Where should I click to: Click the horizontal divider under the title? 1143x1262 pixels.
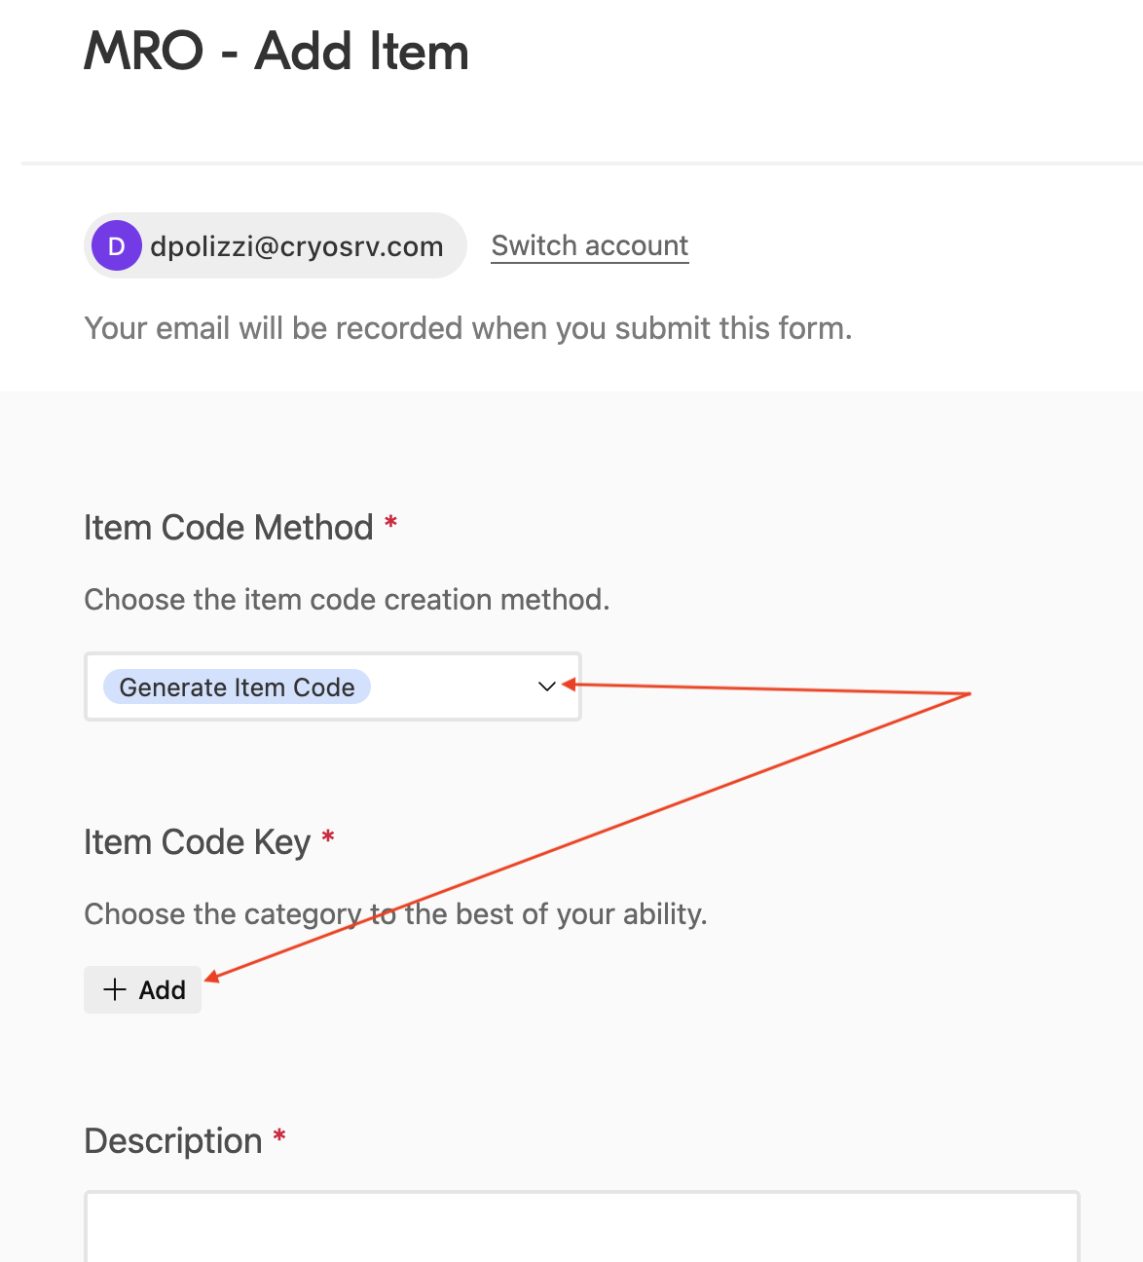pos(581,163)
